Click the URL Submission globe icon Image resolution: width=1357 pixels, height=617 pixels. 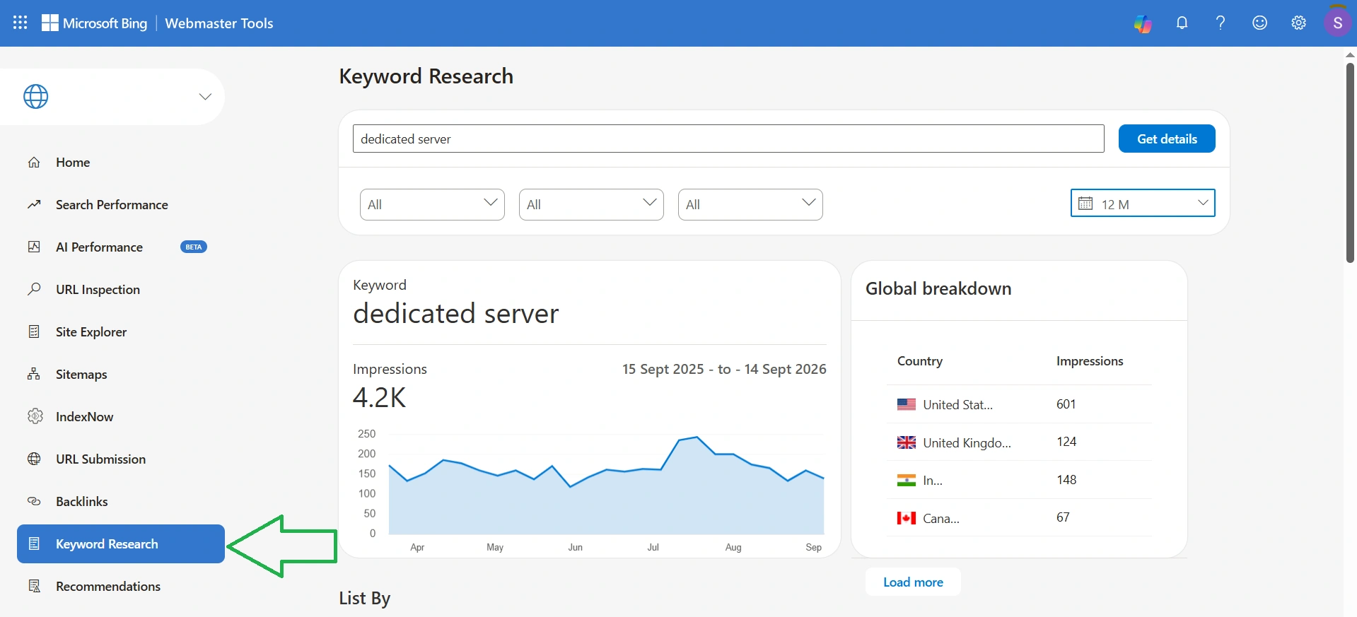[34, 459]
